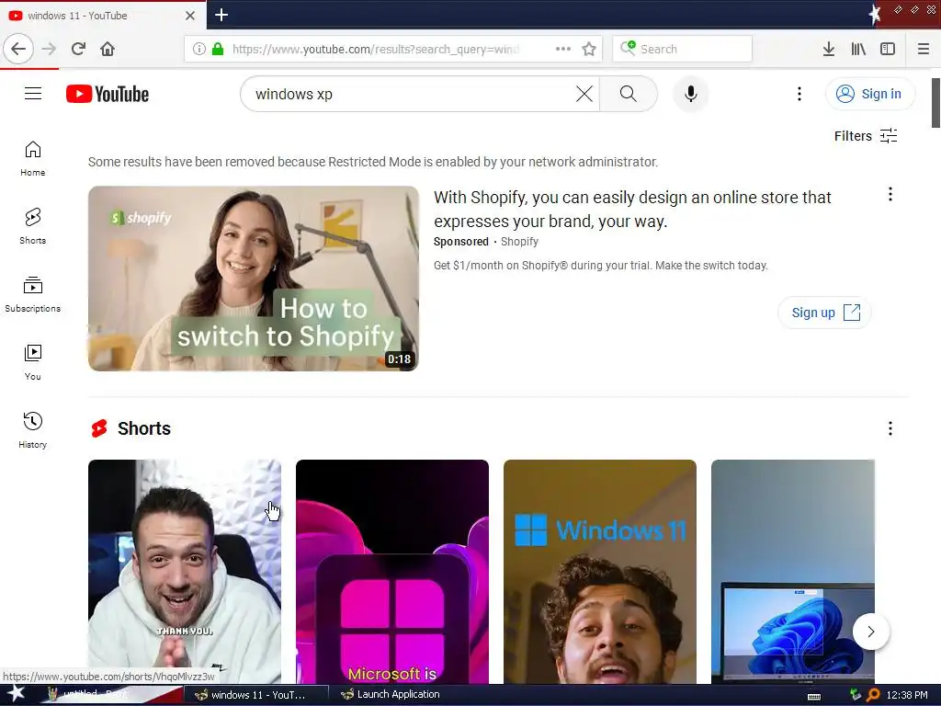Click the 12:38 PM clock

tap(907, 695)
